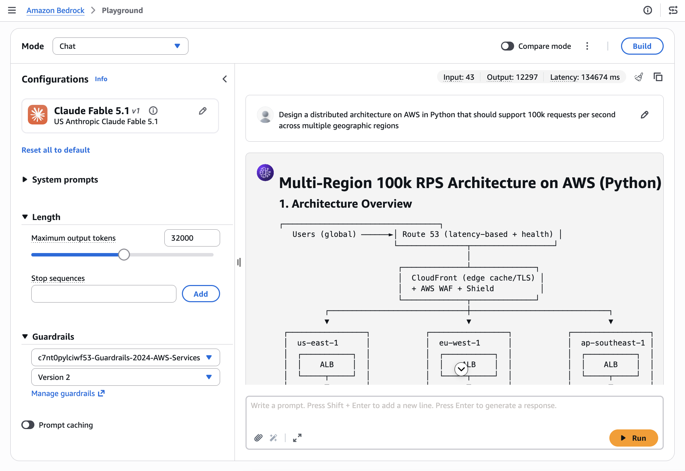685x471 pixels.
Task: Open the Manage guardrails link
Action: (x=68, y=393)
